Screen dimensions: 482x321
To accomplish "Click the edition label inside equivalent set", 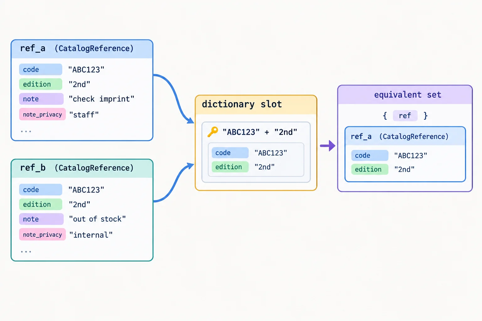I will point(370,169).
